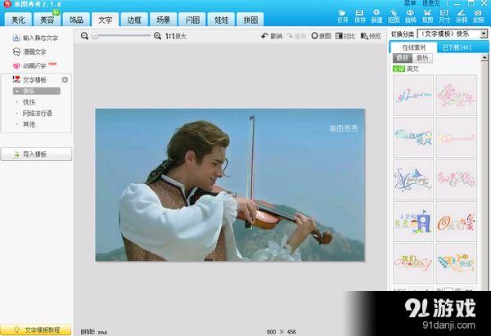Open the 提意见 feedback link

click(x=431, y=3)
